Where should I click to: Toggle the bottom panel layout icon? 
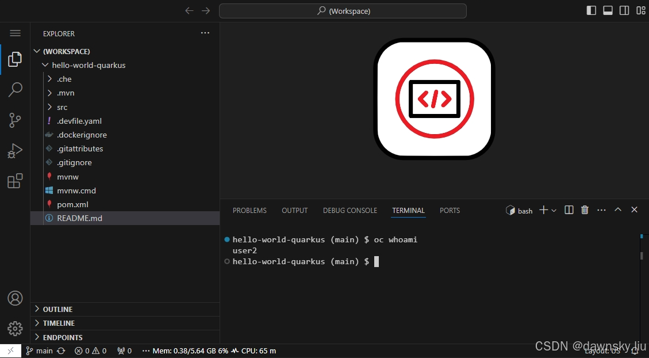pyautogui.click(x=608, y=11)
